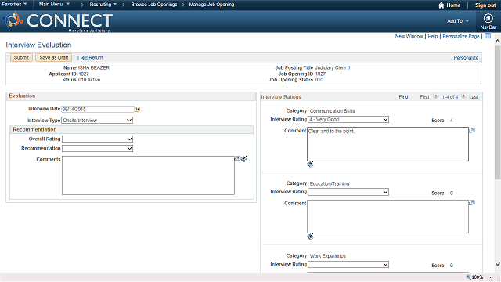This screenshot has height=282, width=501.
Task: Spell check the Recommendation Comments field
Action: coord(244,159)
